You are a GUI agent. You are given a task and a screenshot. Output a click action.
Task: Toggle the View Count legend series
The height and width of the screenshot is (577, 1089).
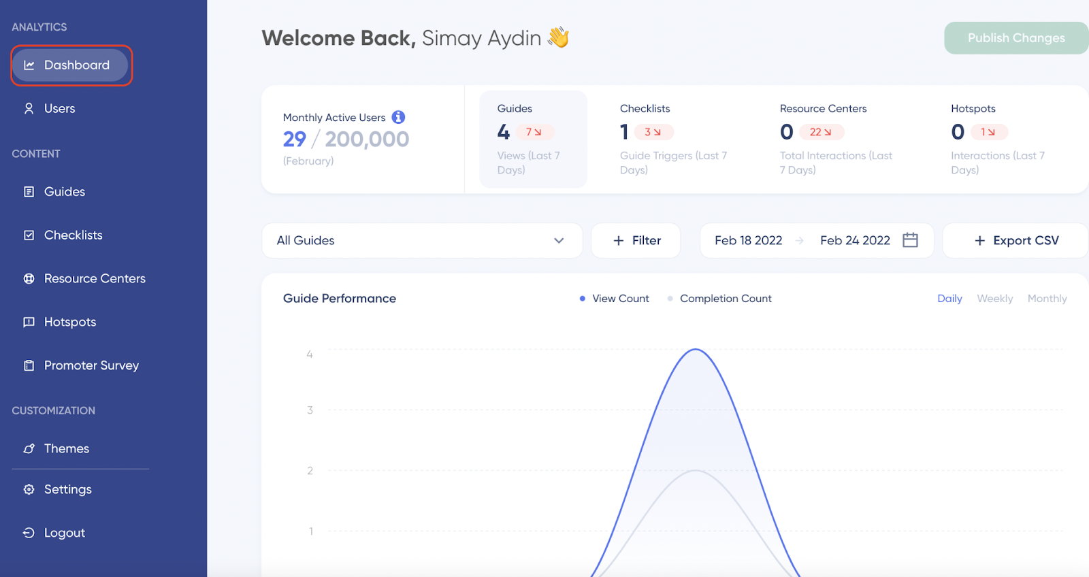coord(614,299)
